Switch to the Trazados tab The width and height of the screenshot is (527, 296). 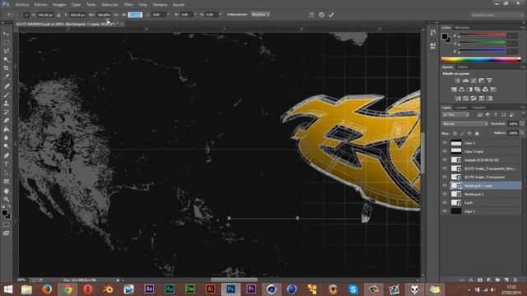pos(478,108)
